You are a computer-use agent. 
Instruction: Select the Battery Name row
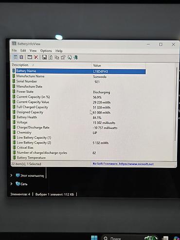tap(79, 71)
